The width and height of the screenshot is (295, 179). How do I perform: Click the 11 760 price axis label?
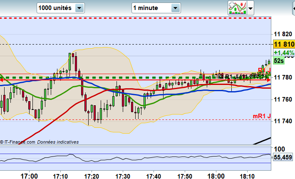pyautogui.click(x=283, y=99)
